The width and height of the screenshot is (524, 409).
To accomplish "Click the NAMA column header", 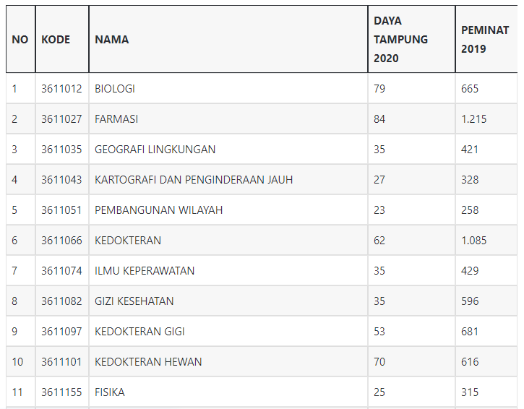I will [111, 40].
